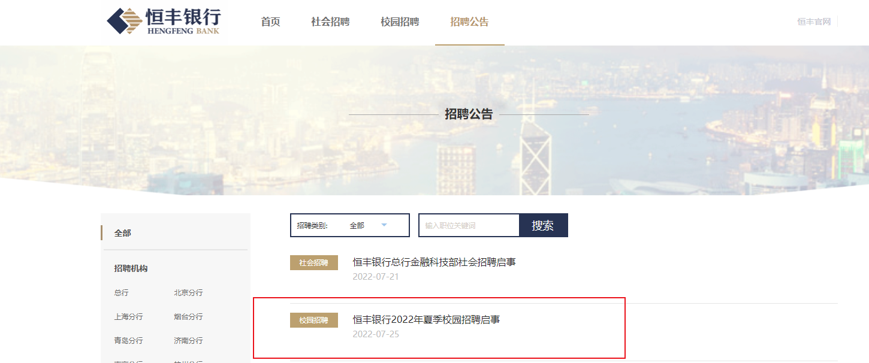869x363 pixels.
Task: Select the 招聘公告 nav tab
Action: [469, 22]
